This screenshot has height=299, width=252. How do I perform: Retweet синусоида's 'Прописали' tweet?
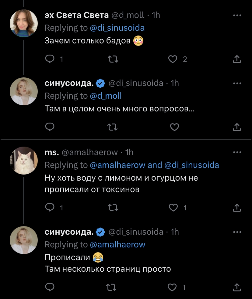[113, 287]
